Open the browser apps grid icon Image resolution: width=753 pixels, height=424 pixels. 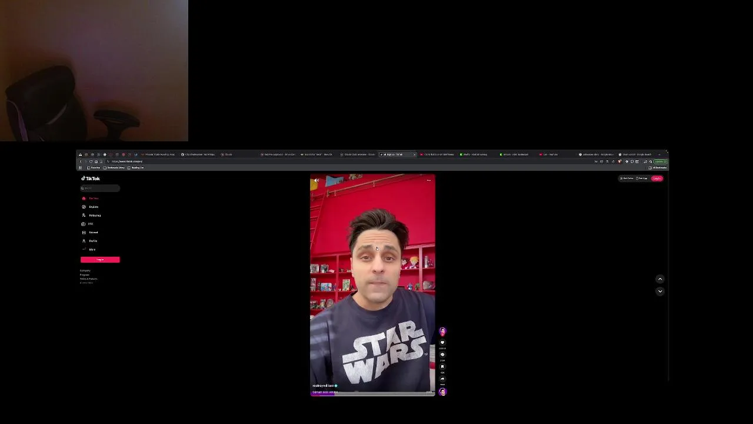[80, 168]
